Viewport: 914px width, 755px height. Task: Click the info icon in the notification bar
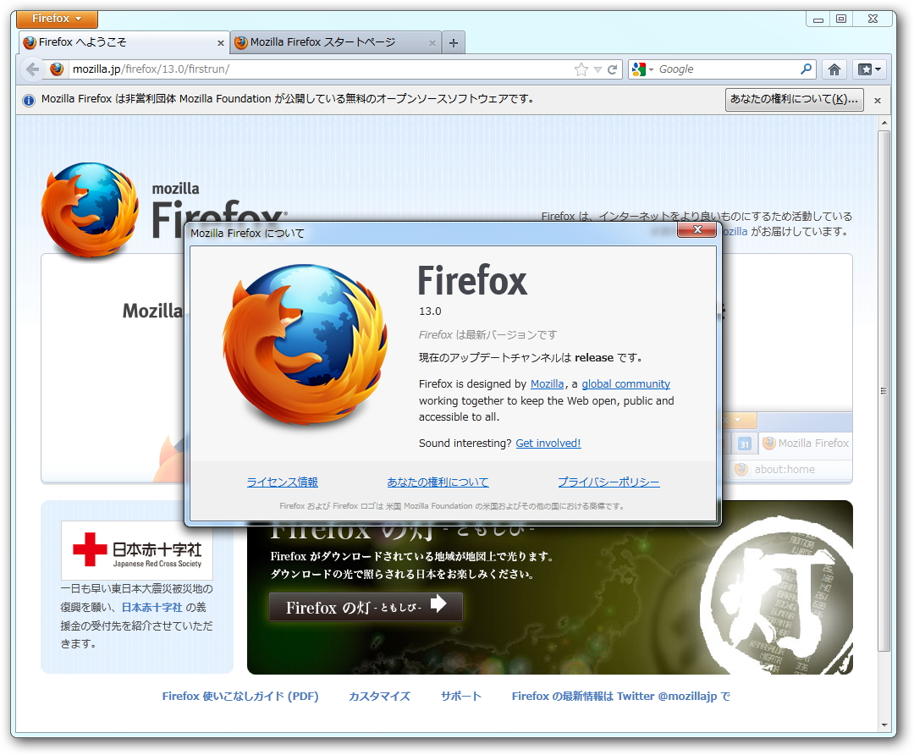(28, 100)
